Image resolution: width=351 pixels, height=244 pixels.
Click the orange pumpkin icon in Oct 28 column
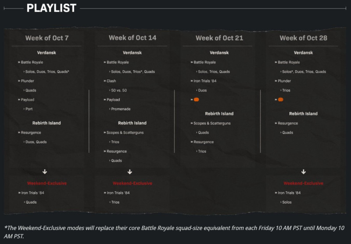click(280, 99)
